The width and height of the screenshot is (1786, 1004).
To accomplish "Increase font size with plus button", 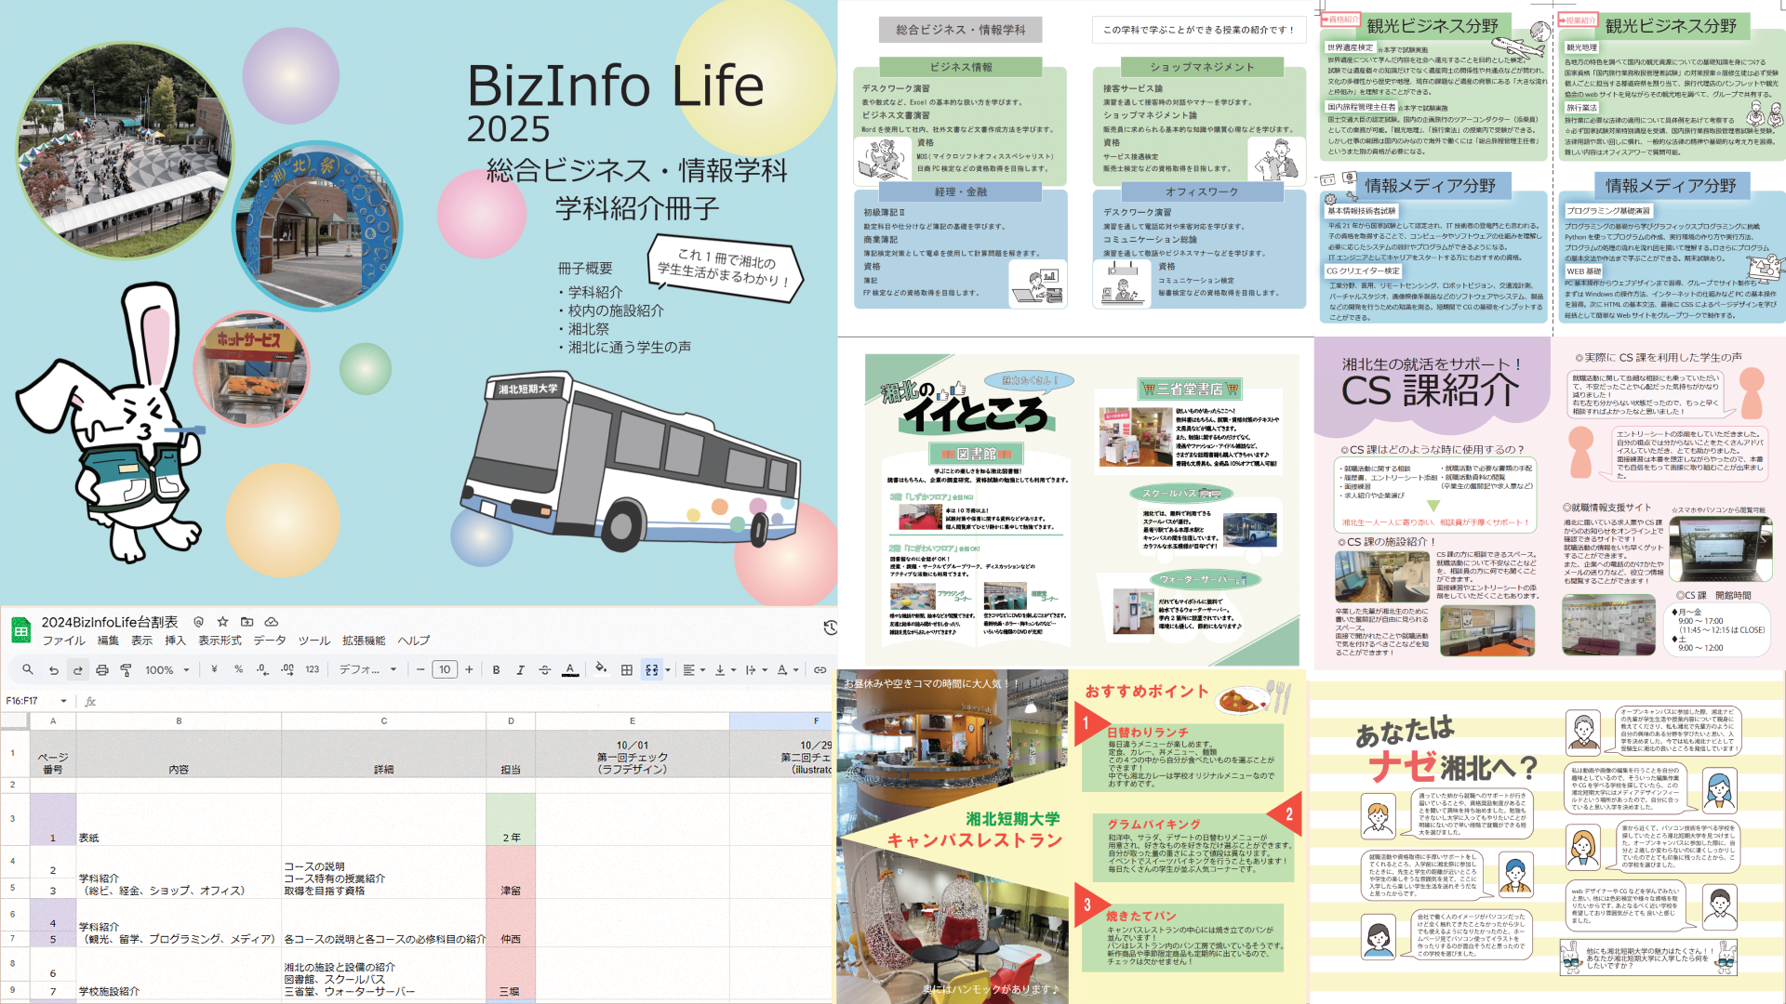I will pyautogui.click(x=469, y=669).
